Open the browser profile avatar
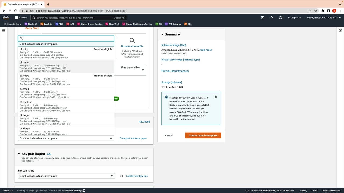Screen dimensions: 344x193 pyautogui.click(x=334, y=11)
